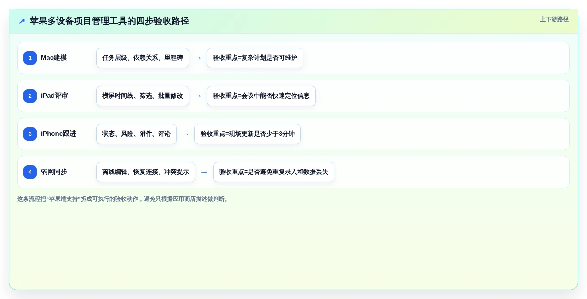The width and height of the screenshot is (587, 299).
Task: Click the step 1 number badge
Action: point(30,58)
